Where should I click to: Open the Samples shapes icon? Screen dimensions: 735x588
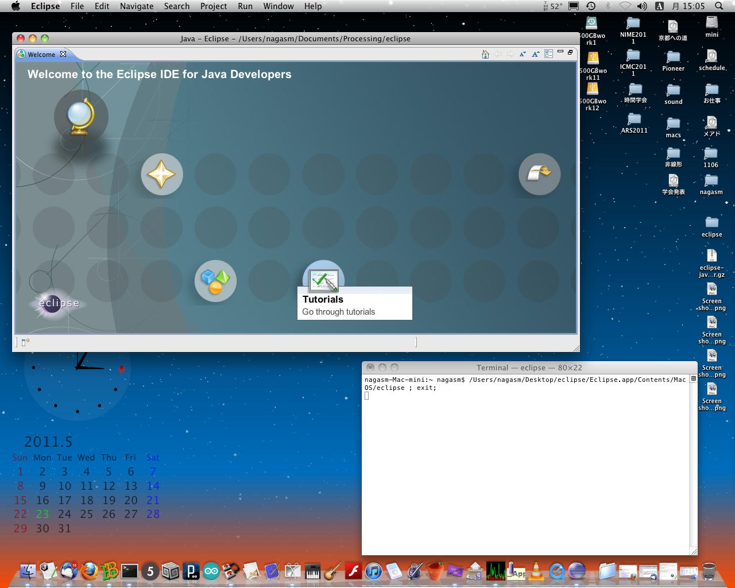pyautogui.click(x=215, y=281)
